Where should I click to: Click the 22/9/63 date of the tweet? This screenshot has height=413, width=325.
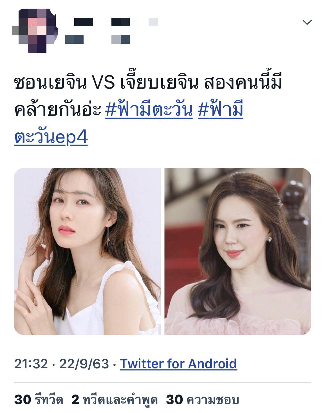[84, 364]
